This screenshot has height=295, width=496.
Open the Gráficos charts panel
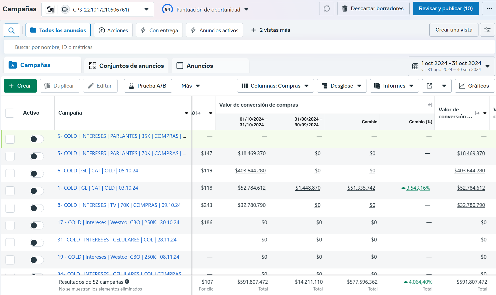tap(474, 86)
